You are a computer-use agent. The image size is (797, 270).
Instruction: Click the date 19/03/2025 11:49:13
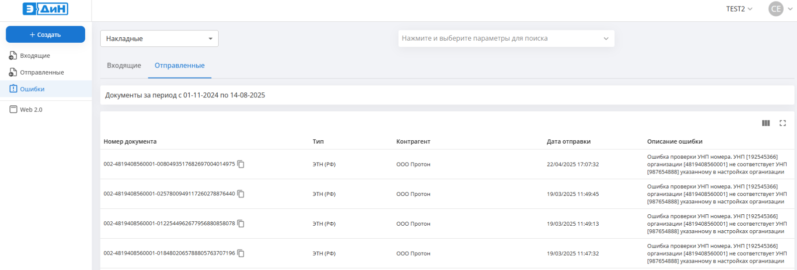pos(573,224)
